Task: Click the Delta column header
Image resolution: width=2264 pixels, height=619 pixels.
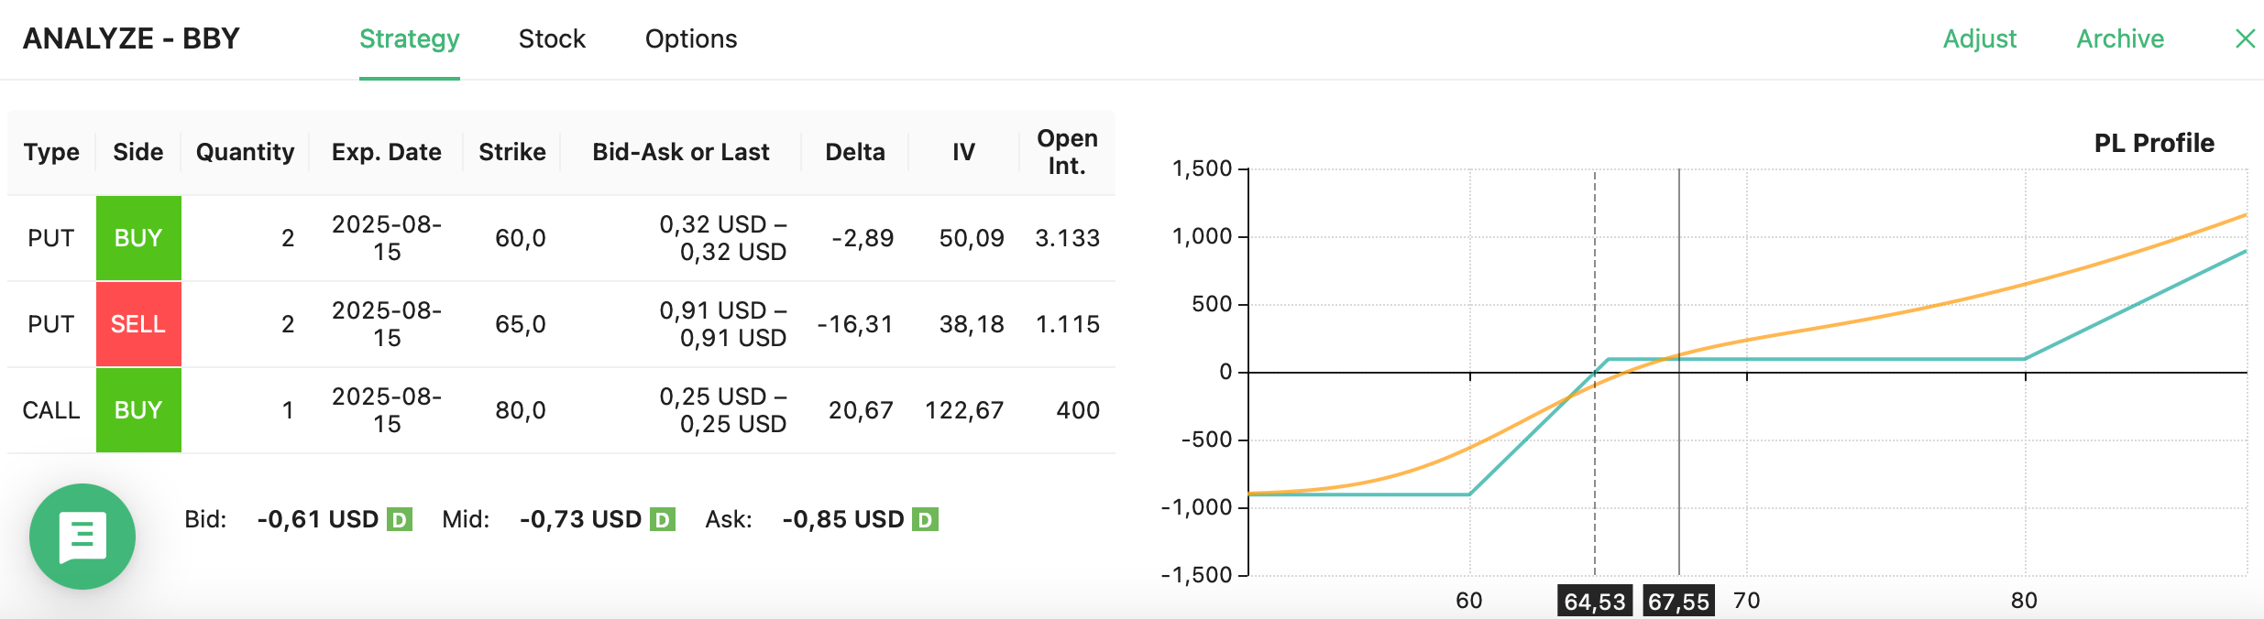Action: pos(854,152)
